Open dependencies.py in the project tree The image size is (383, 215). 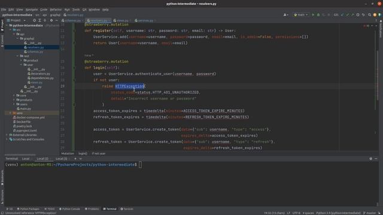point(42,78)
